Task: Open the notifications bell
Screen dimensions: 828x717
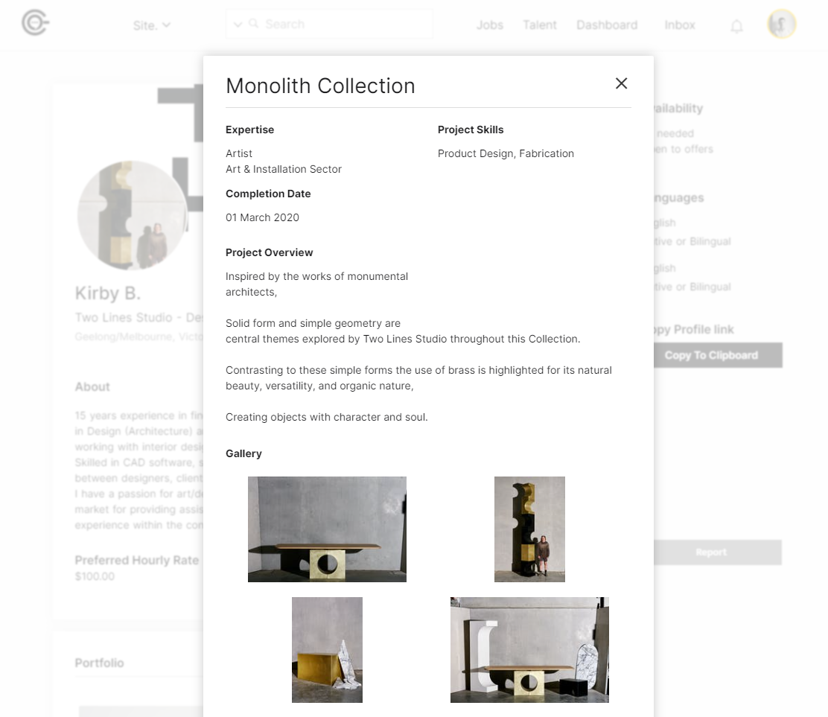Action: pos(736,26)
